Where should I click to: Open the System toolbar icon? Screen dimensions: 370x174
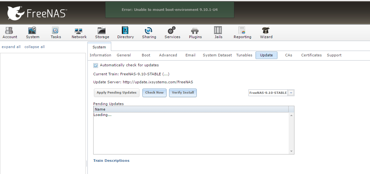pyautogui.click(x=32, y=30)
